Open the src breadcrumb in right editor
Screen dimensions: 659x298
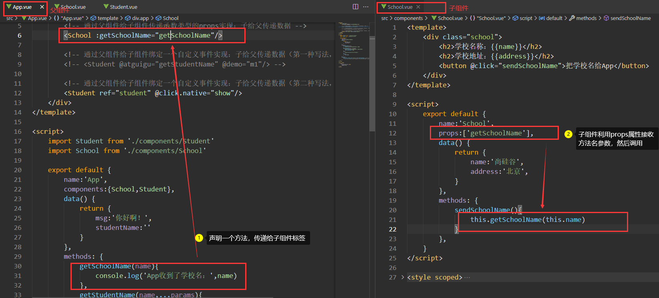click(x=385, y=18)
